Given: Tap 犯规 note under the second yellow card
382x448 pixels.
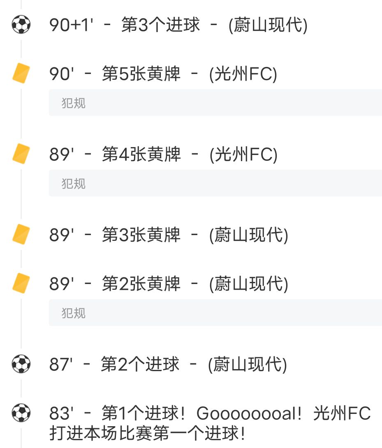Looking at the screenshot, I should click(x=74, y=313).
